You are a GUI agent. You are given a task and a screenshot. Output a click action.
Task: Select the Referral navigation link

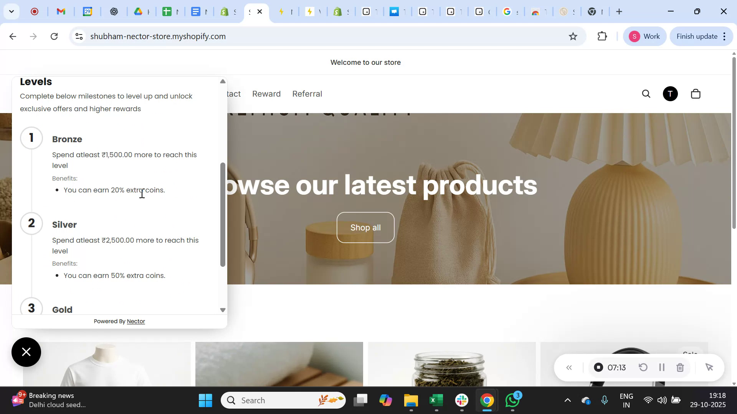[307, 94]
